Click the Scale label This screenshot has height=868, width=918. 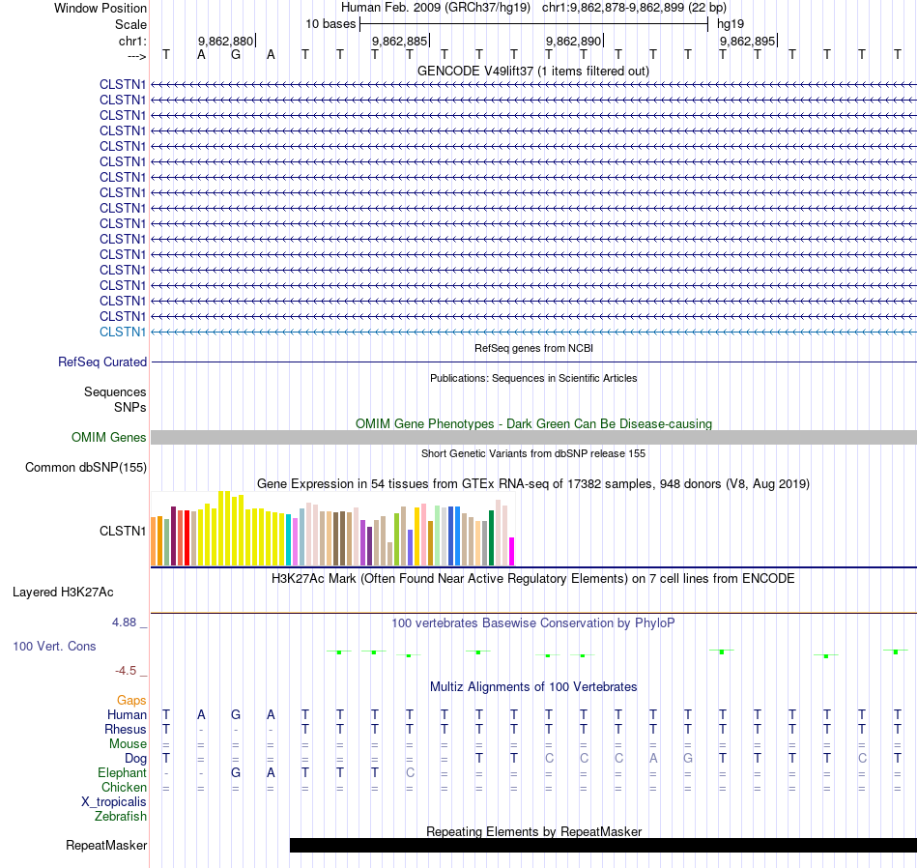tap(130, 24)
